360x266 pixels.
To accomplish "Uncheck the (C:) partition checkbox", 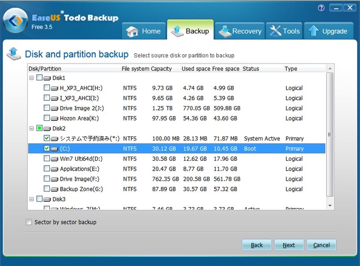I will [47, 148].
